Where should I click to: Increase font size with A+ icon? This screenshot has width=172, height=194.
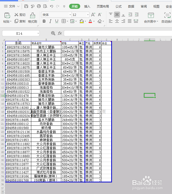click(93, 15)
